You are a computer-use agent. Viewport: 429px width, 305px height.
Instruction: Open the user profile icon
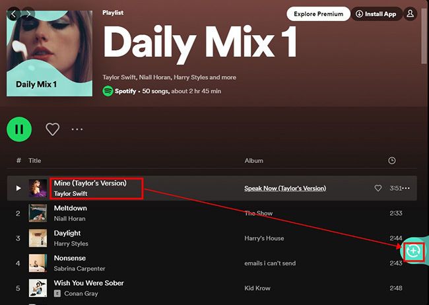coord(410,14)
